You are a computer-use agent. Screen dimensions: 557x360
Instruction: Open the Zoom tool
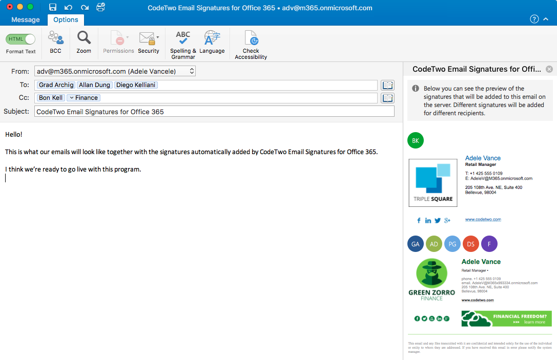(x=84, y=43)
